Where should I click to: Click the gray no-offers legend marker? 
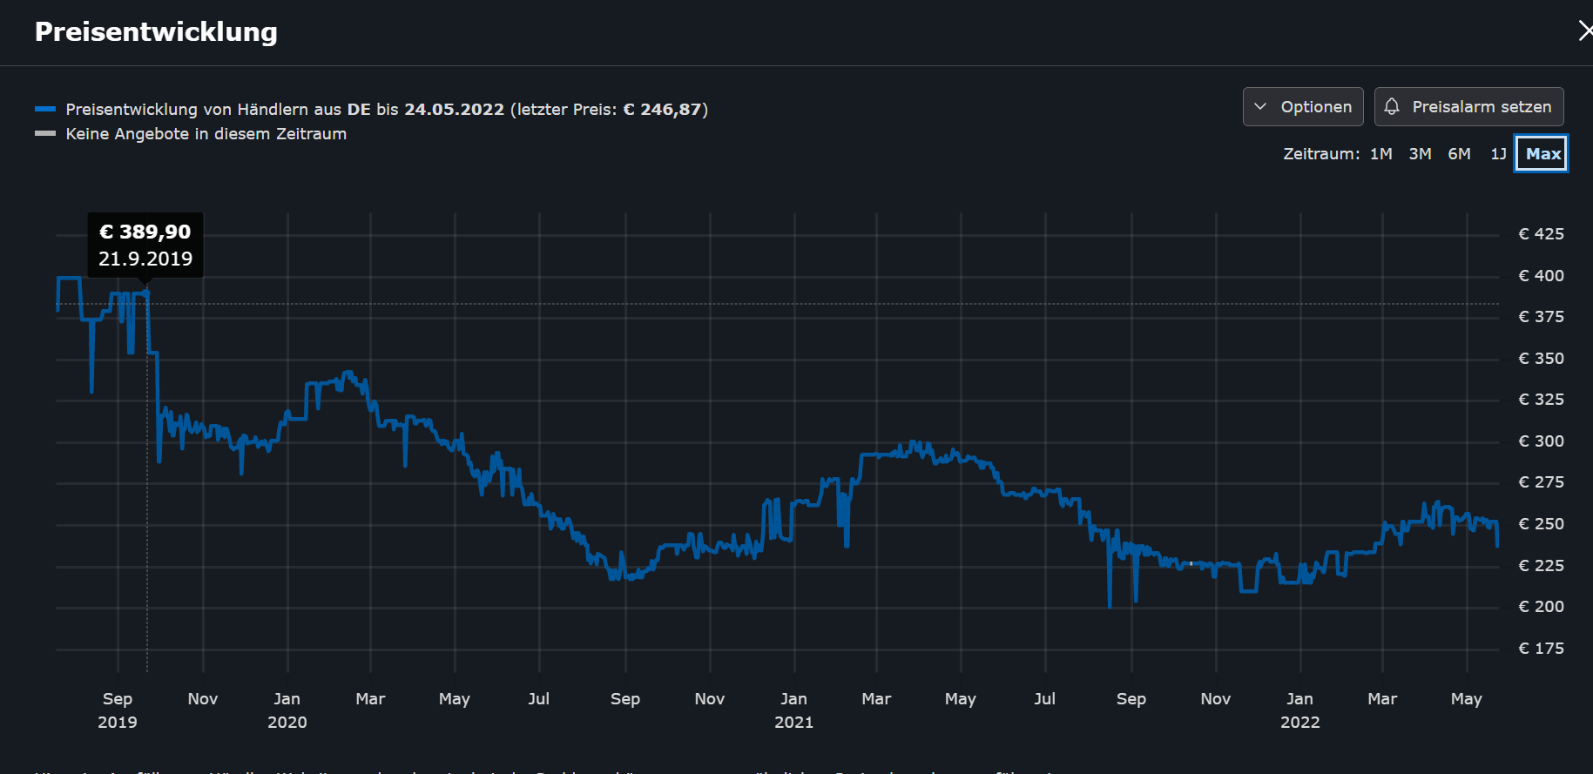pyautogui.click(x=45, y=133)
